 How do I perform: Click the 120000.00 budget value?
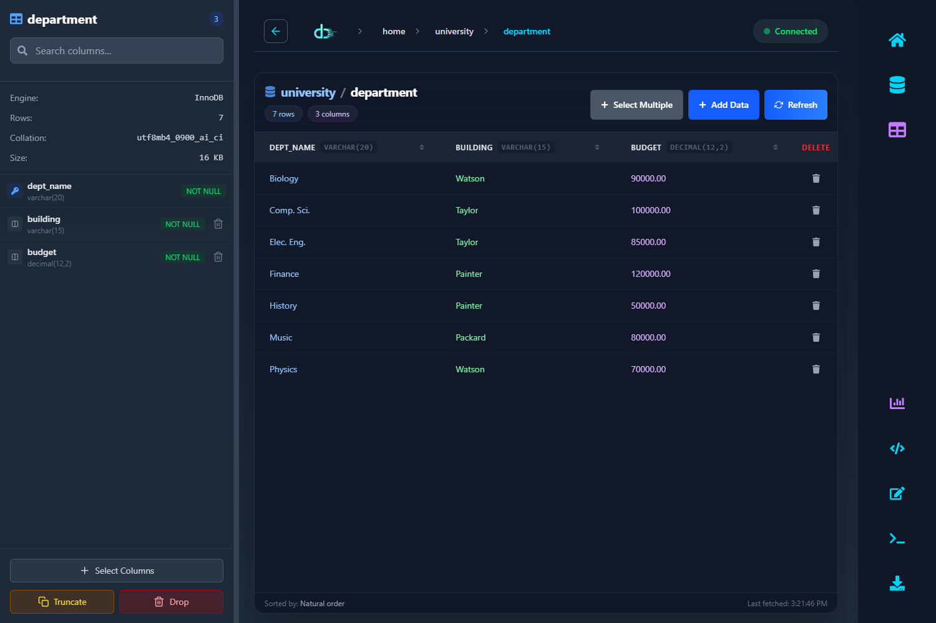coord(651,274)
